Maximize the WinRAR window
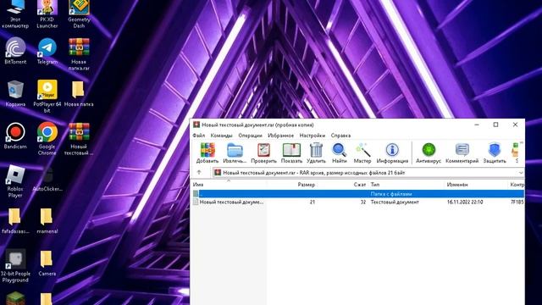 tap(495, 125)
